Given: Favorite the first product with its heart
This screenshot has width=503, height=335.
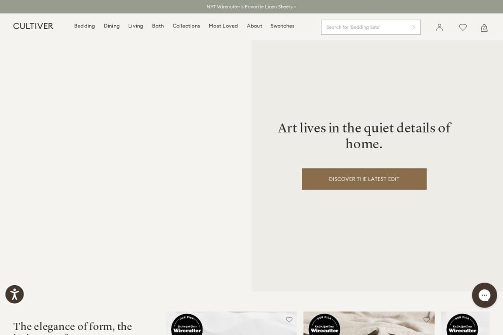Looking at the screenshot, I should point(289,319).
